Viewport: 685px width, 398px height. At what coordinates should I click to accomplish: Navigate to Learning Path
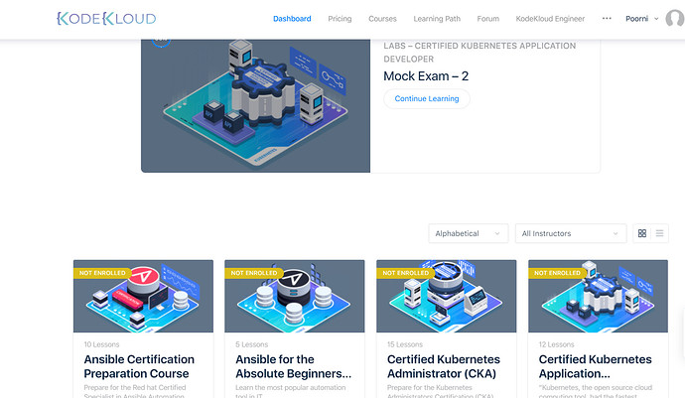coord(437,18)
